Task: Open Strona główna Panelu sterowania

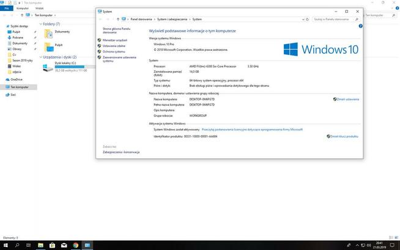Action: [116, 31]
